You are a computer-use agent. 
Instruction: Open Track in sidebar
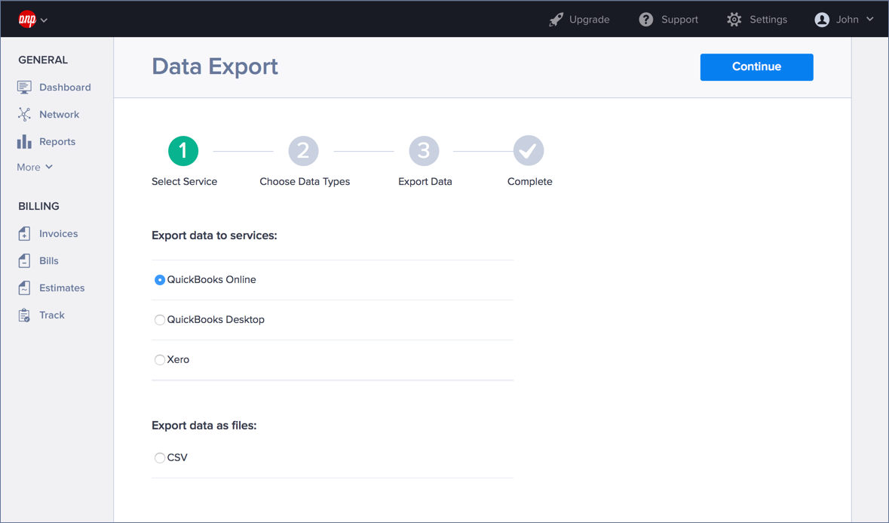[51, 315]
